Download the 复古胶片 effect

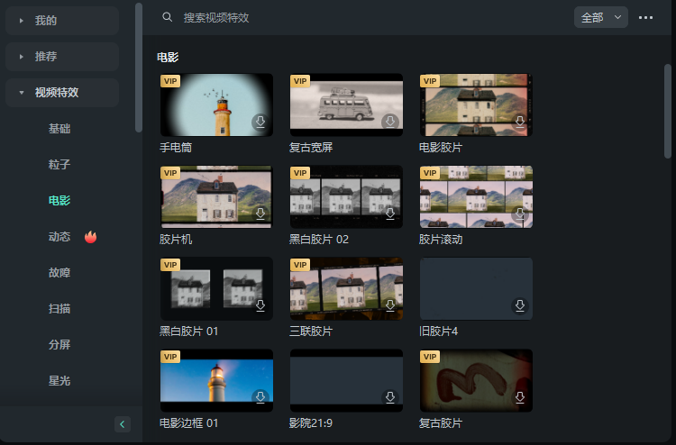point(520,397)
